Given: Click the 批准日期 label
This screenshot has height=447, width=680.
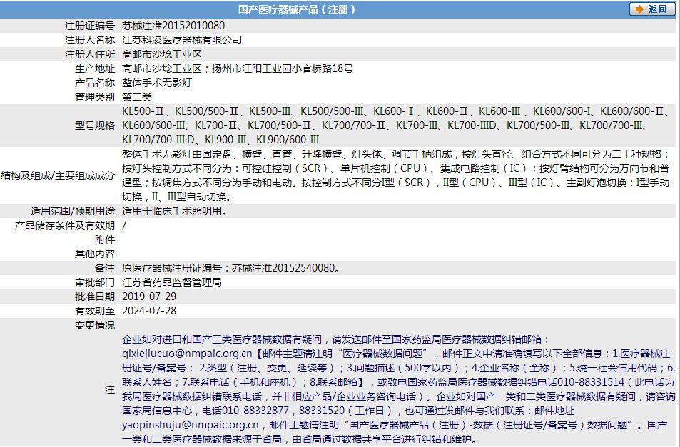Looking at the screenshot, I should (x=95, y=297).
